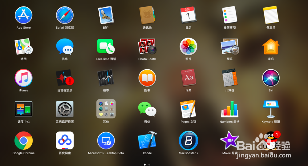Launch 提醒事项 Reminders
This screenshot has width=308, height=166.
click(230, 15)
